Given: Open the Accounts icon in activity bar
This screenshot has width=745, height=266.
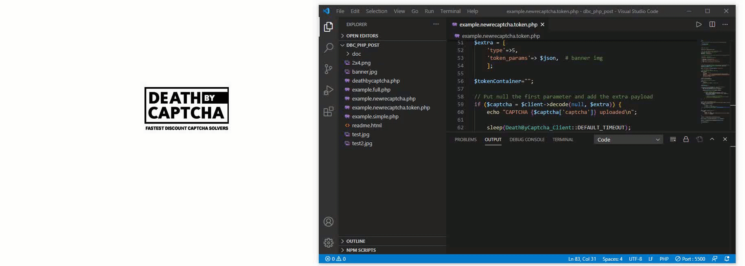Looking at the screenshot, I should pyautogui.click(x=329, y=222).
